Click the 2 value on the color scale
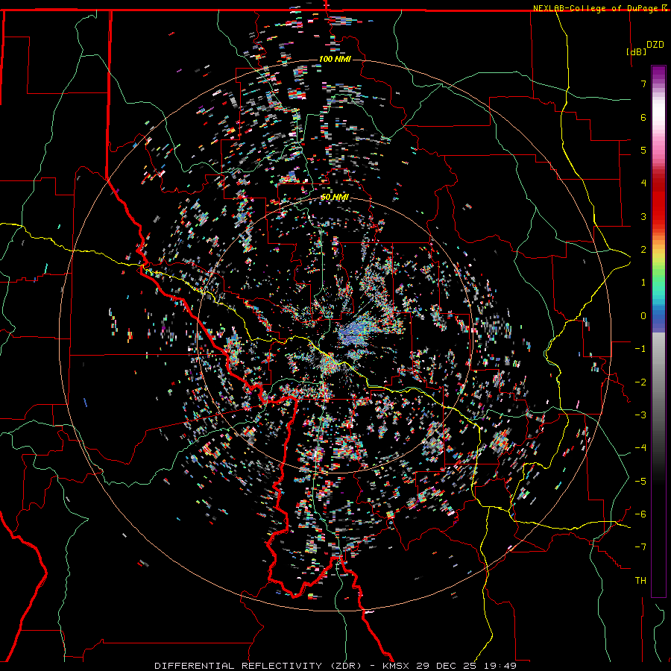The height and width of the screenshot is (671, 671). pyautogui.click(x=643, y=250)
